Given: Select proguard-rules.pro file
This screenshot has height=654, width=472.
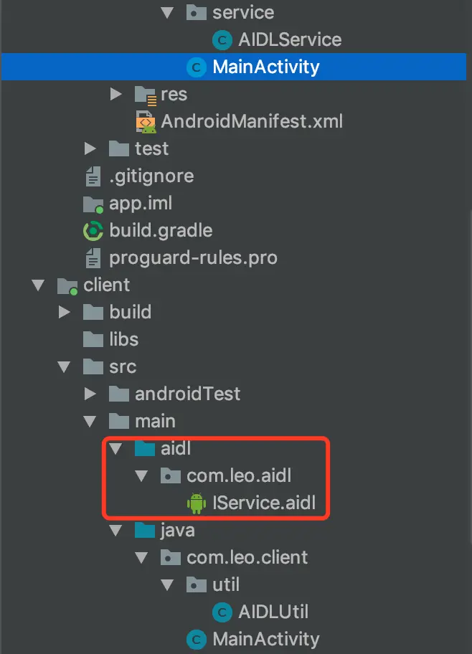Looking at the screenshot, I should click(x=193, y=257).
